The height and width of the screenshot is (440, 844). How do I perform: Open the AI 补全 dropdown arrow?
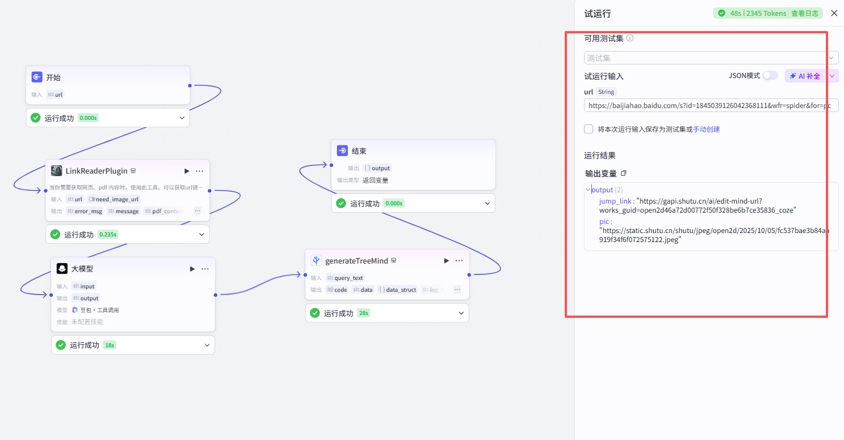[x=832, y=76]
